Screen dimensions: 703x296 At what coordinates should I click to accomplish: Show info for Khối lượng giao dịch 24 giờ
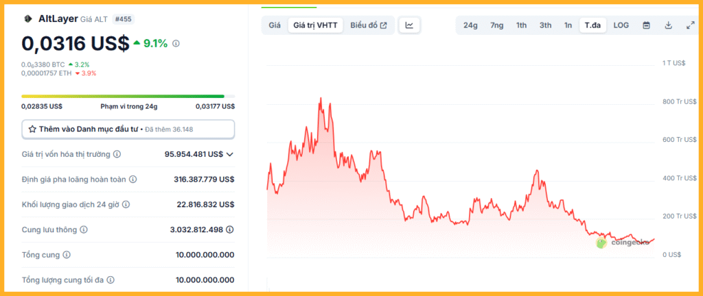click(126, 204)
